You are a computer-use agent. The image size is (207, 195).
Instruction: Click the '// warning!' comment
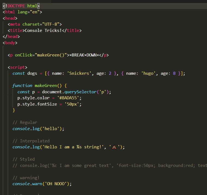[26, 178]
